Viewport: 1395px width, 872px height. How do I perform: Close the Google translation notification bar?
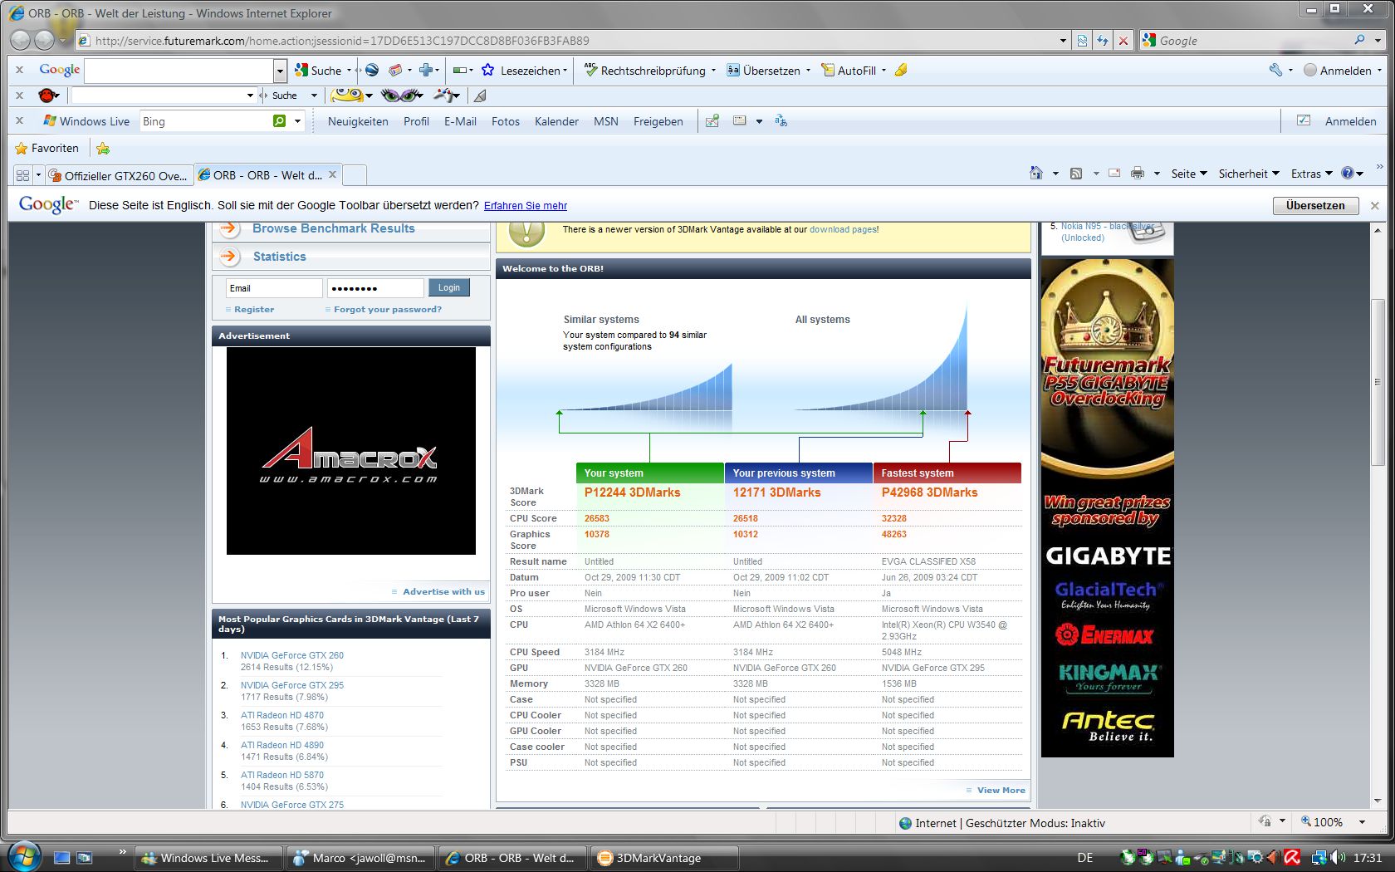1374,205
